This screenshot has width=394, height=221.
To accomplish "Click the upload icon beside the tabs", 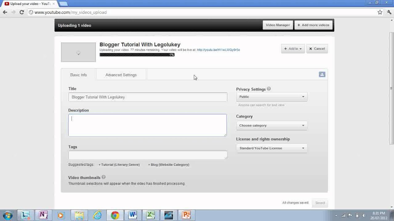I will pyautogui.click(x=322, y=75).
